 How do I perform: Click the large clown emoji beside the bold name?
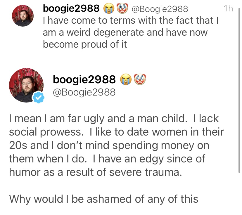[140, 79]
